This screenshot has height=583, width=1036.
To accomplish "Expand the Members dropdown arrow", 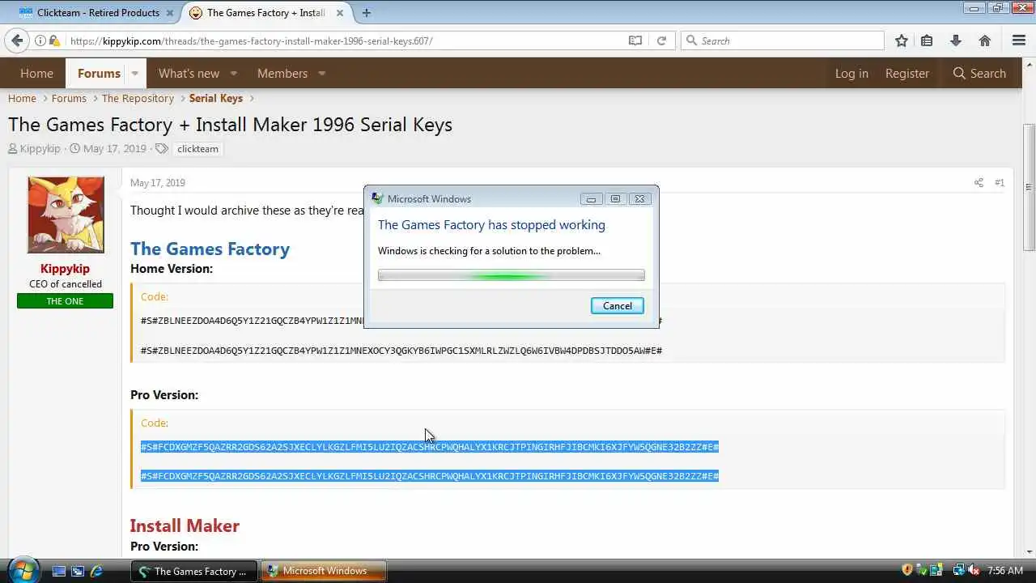I will pyautogui.click(x=321, y=73).
